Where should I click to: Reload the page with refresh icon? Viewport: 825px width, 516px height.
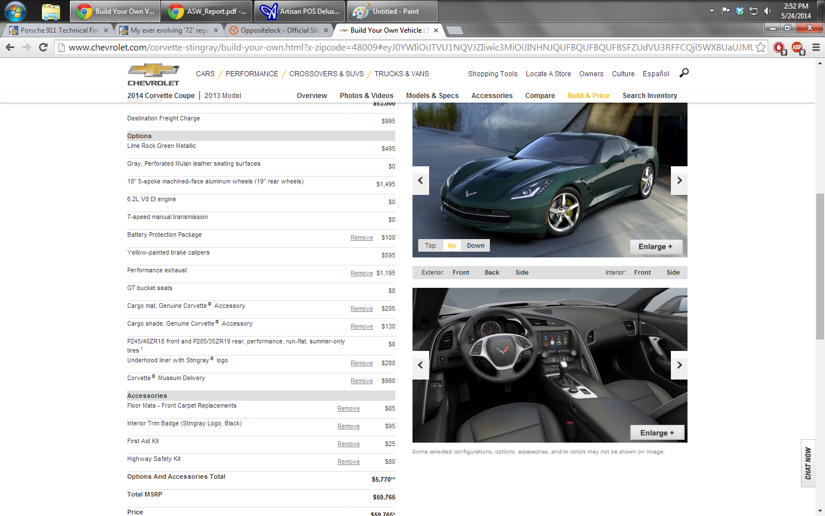(43, 47)
